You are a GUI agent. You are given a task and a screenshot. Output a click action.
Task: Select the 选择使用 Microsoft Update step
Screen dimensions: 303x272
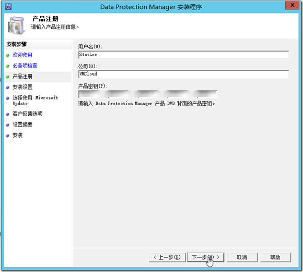pos(36,101)
